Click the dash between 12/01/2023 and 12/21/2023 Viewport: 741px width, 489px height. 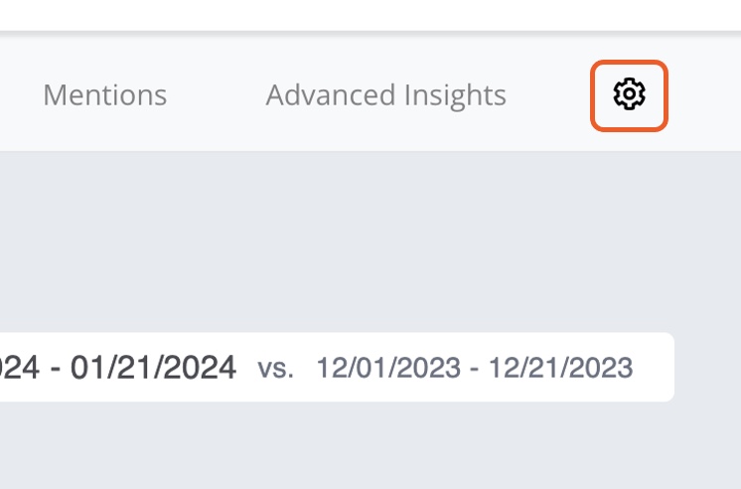click(475, 369)
